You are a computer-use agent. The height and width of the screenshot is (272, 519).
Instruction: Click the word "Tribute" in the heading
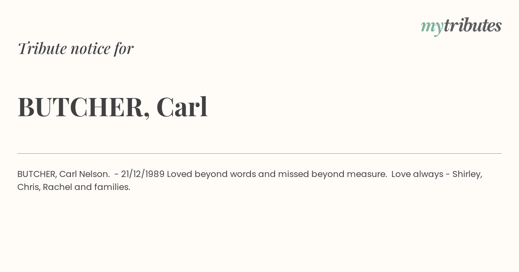[42, 48]
